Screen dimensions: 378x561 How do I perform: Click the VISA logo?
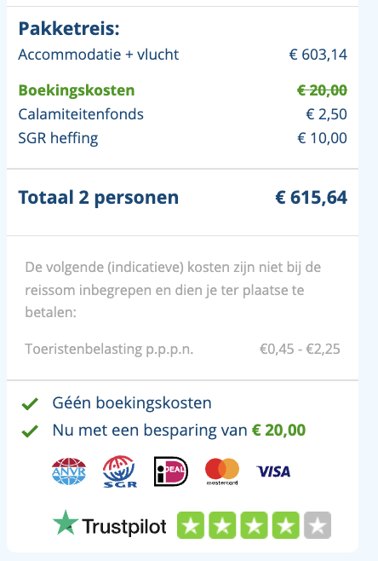point(273,471)
